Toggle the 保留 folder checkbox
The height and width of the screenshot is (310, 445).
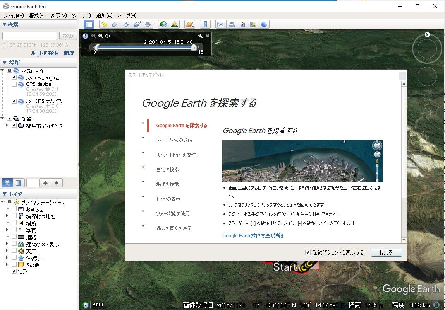(9, 118)
